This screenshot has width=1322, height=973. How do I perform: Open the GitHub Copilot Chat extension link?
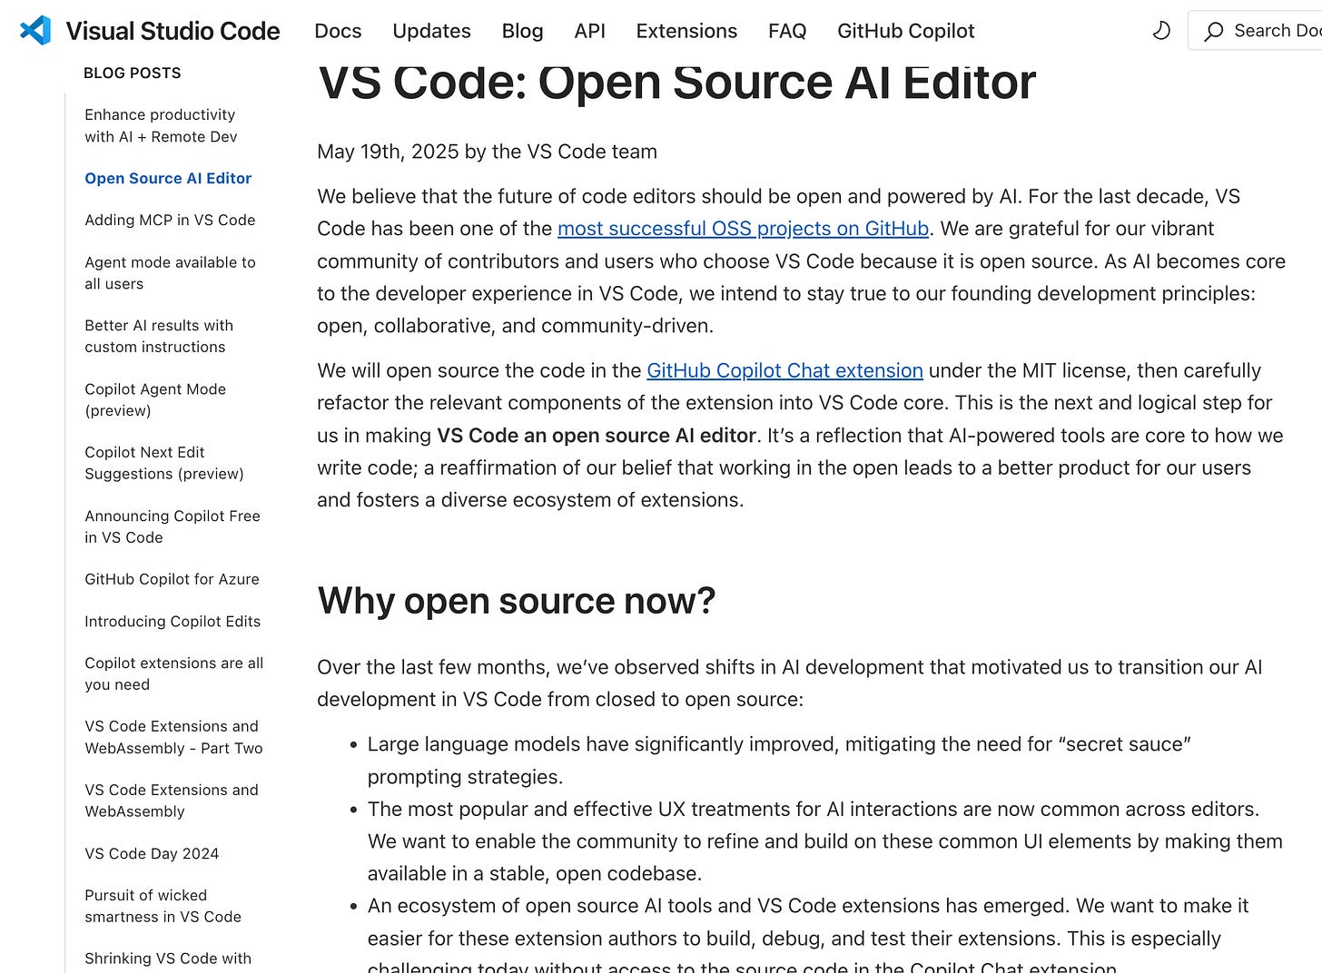pyautogui.click(x=784, y=370)
